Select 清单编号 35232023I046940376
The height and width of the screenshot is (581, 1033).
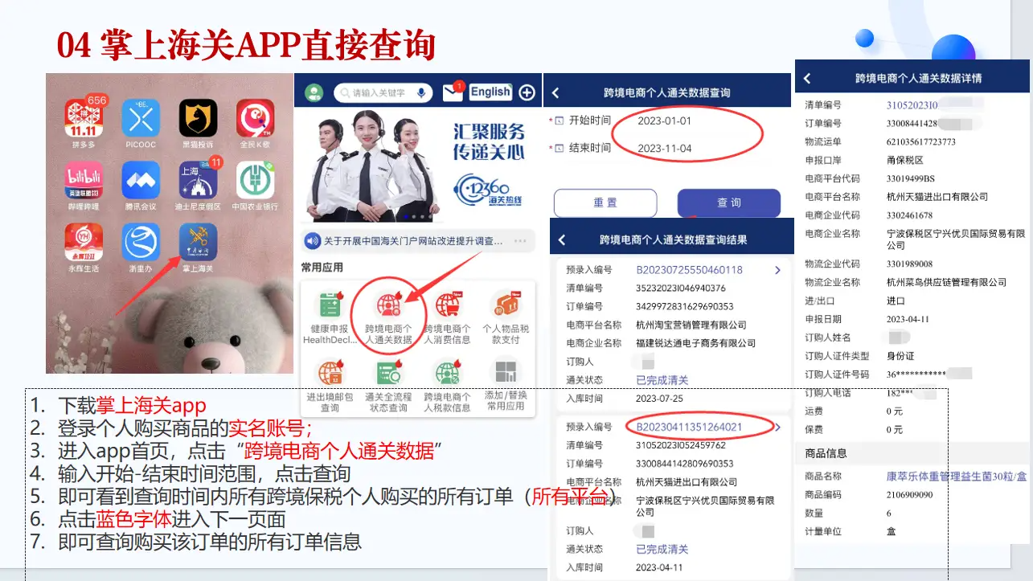click(681, 288)
